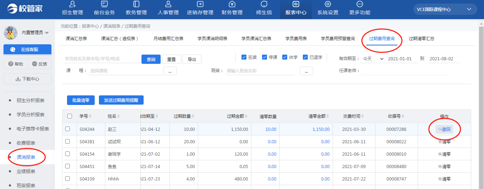Click 查询 search button

click(x=151, y=59)
